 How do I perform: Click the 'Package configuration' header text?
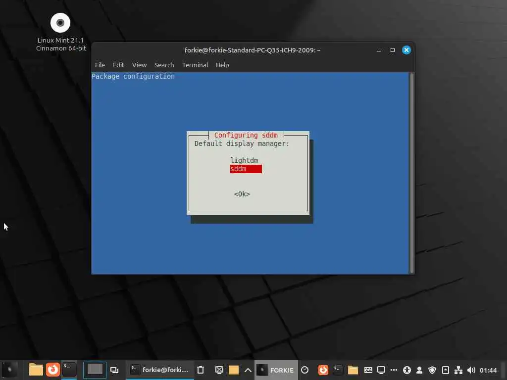[x=133, y=76]
